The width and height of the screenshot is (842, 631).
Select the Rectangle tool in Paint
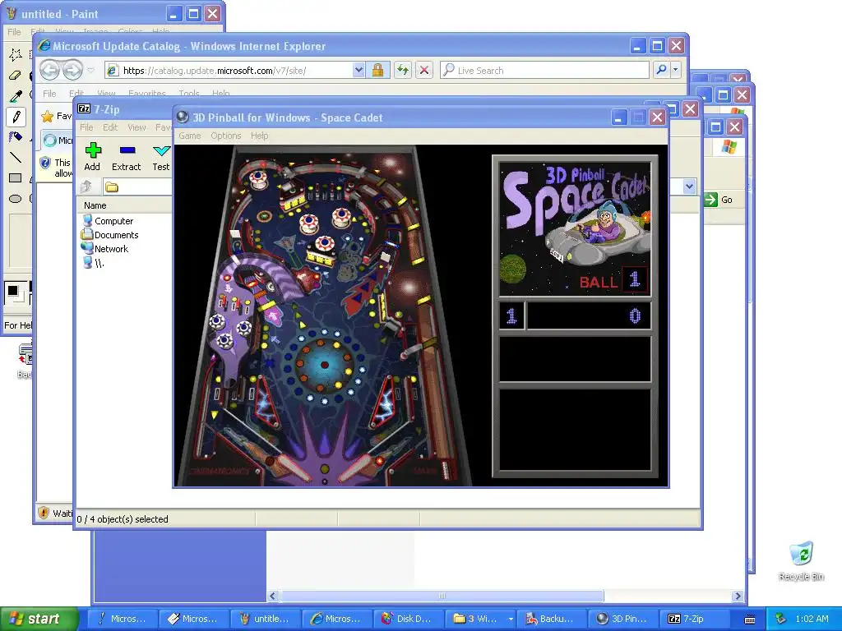click(16, 177)
